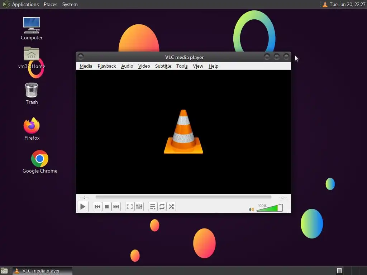This screenshot has width=367, height=275.
Task: Select the Computer desktop icon
Action: pyautogui.click(x=32, y=29)
